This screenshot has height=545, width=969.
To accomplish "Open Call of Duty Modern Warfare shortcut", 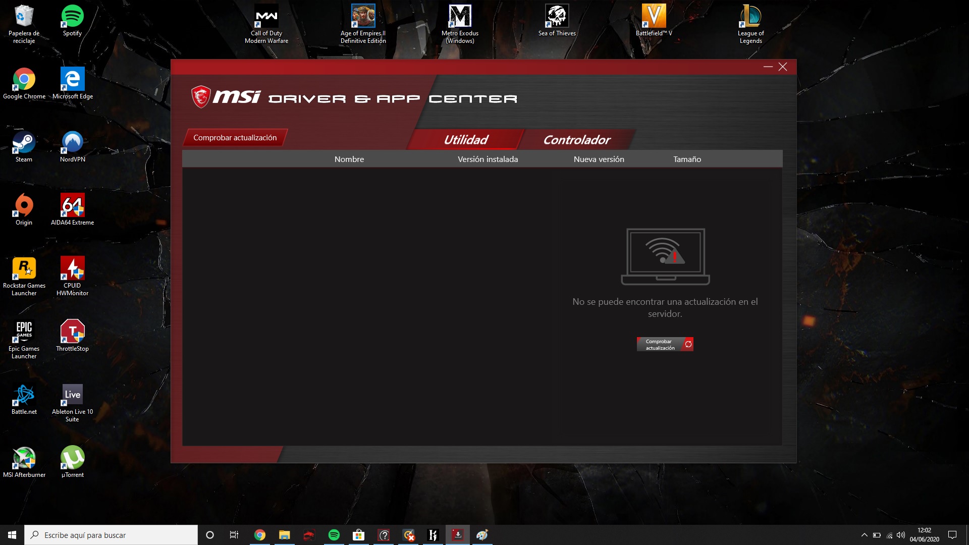I will pyautogui.click(x=266, y=24).
